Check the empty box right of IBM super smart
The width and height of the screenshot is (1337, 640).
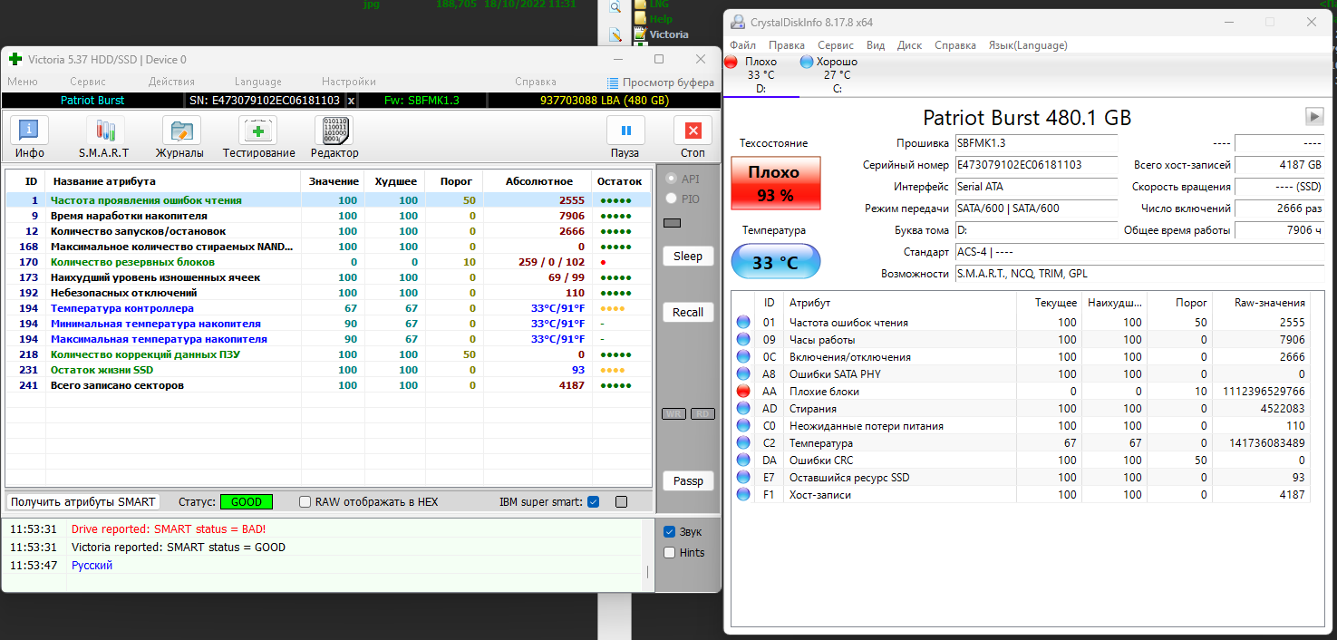click(621, 502)
